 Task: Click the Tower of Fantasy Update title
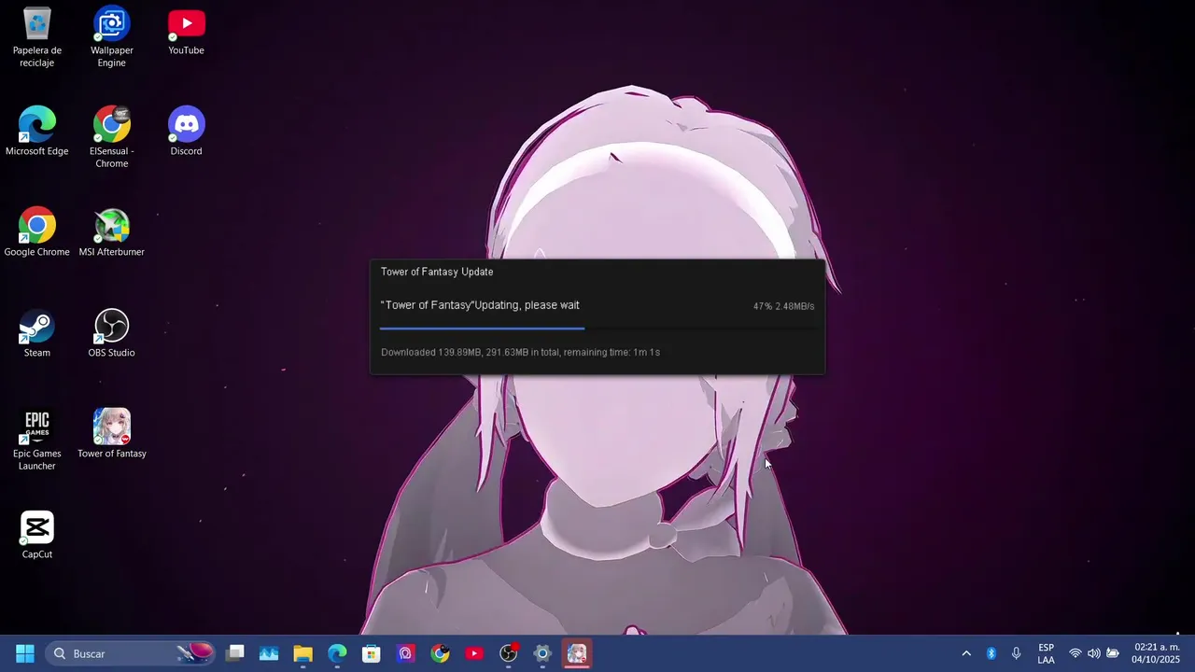pyautogui.click(x=437, y=272)
